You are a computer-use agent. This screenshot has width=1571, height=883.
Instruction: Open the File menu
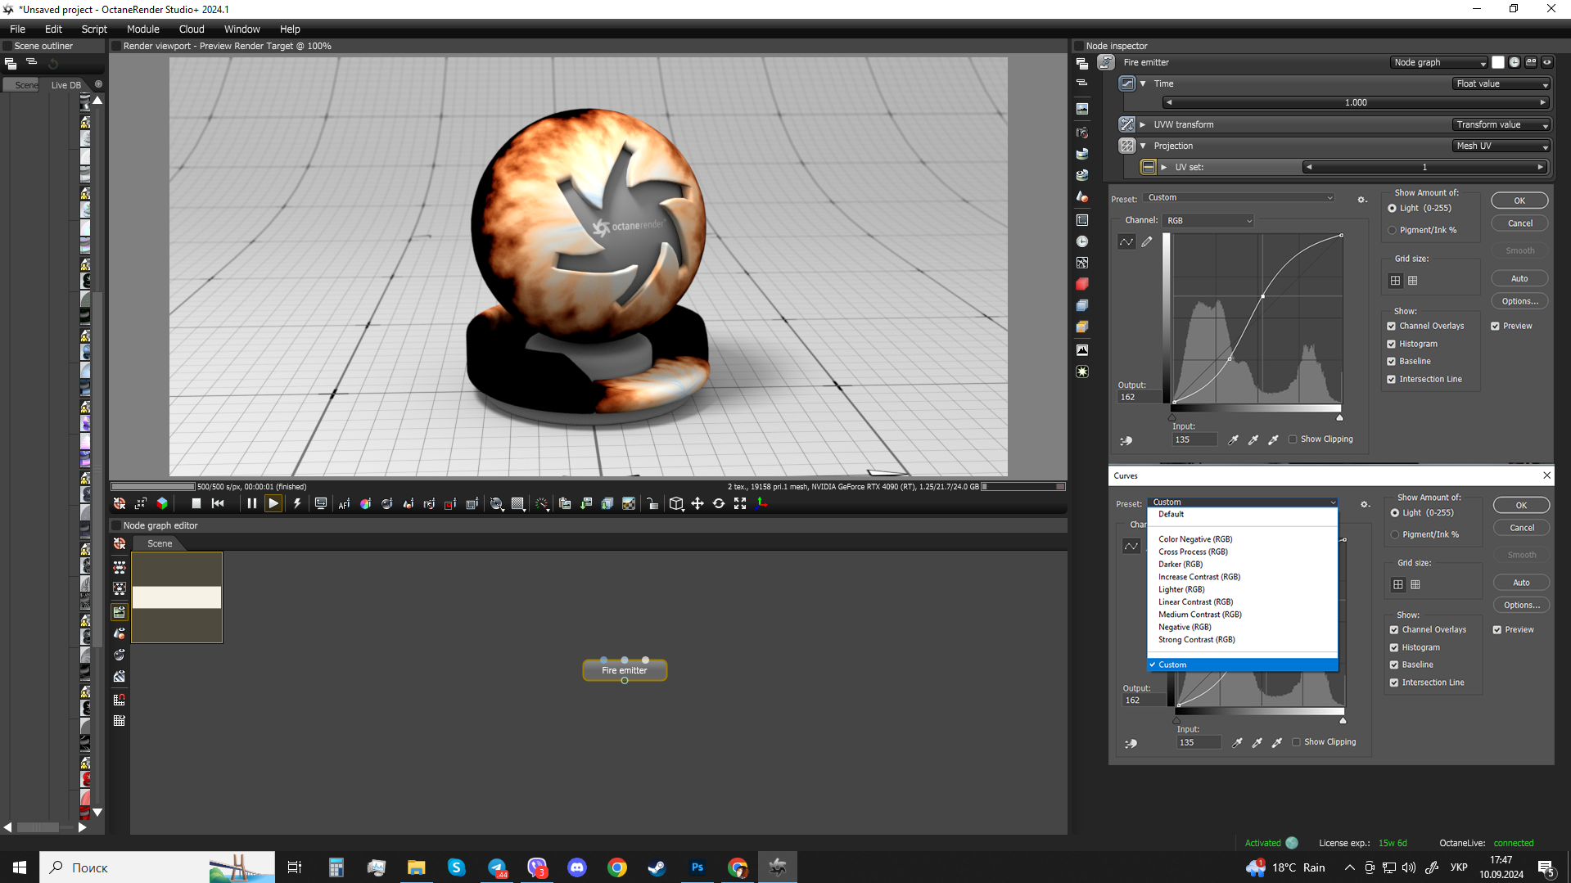coord(17,29)
